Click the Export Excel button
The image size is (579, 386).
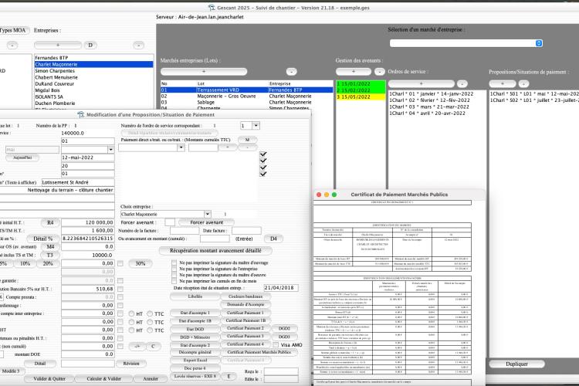tap(195, 361)
